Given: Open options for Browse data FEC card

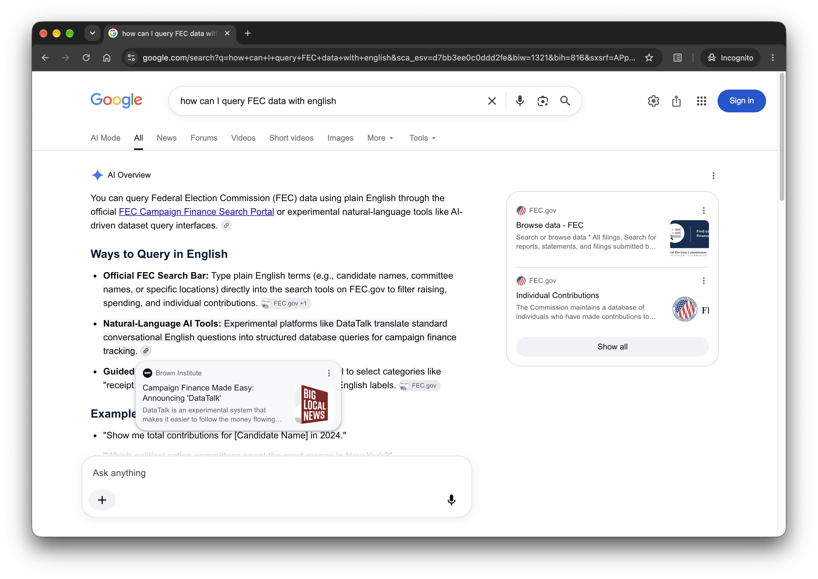Looking at the screenshot, I should click(x=704, y=211).
